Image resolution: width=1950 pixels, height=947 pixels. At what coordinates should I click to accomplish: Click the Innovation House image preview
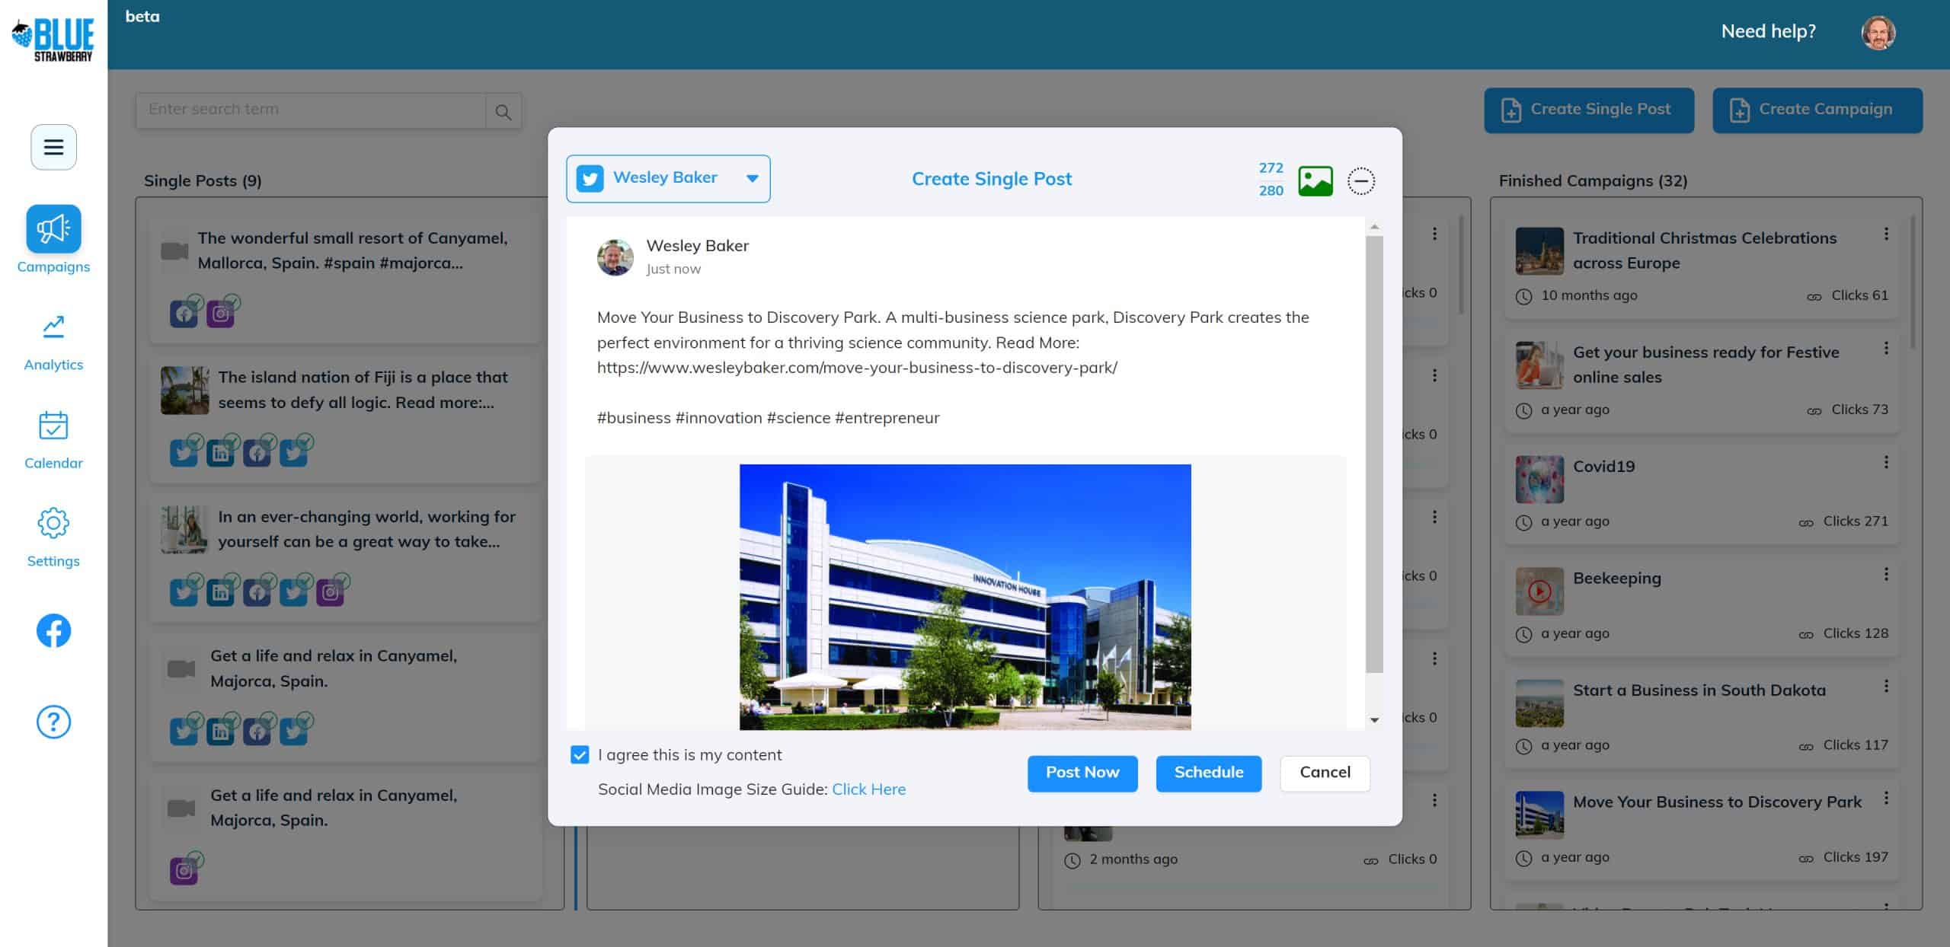[964, 596]
